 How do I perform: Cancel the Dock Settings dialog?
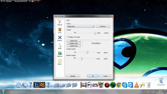[x=105, y=76]
